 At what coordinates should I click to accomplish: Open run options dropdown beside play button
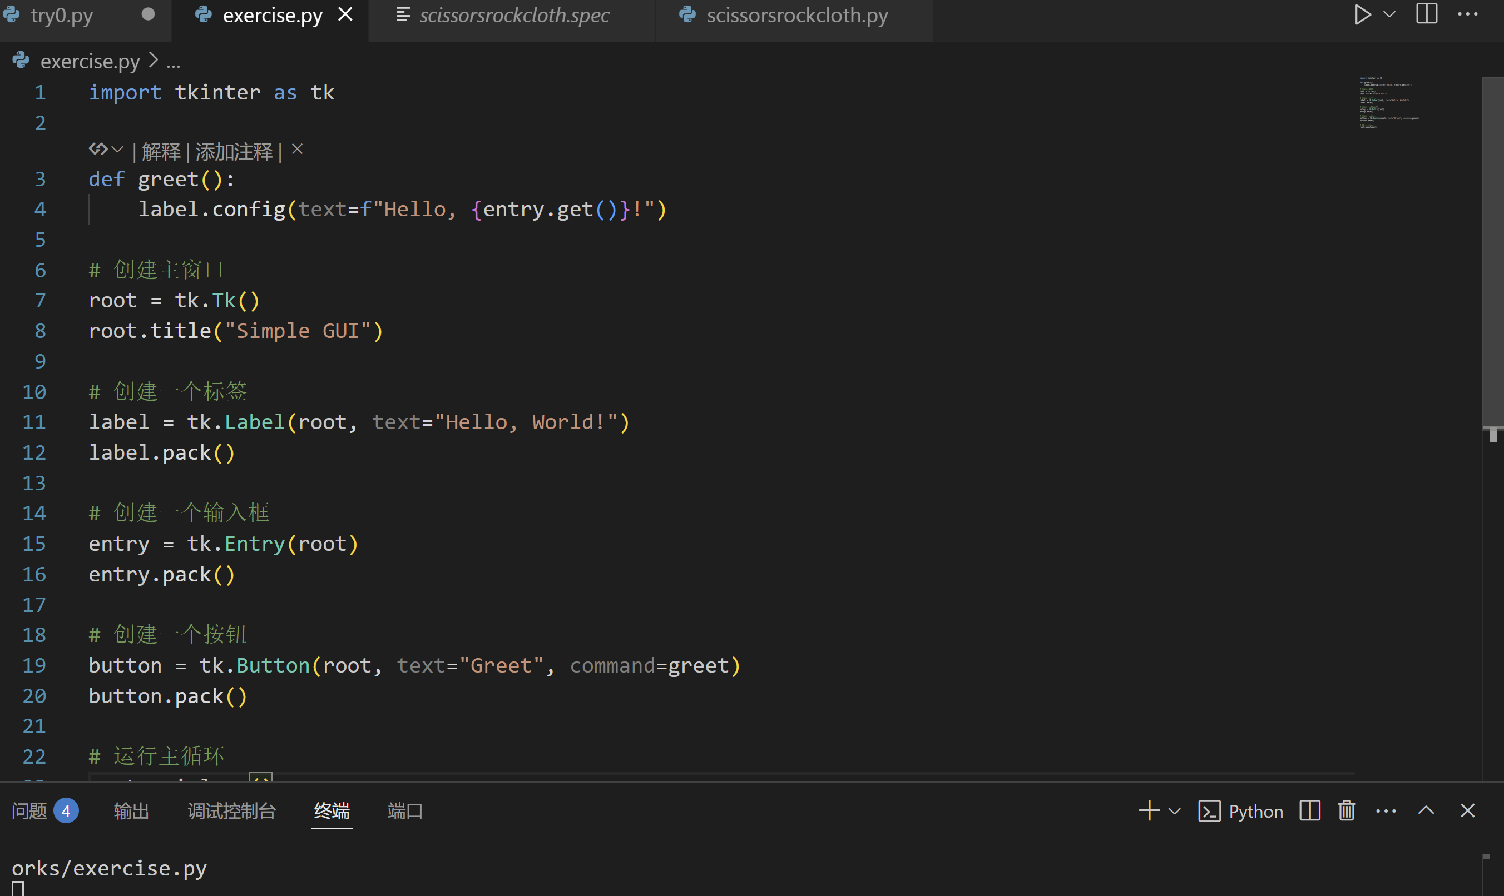tap(1389, 14)
